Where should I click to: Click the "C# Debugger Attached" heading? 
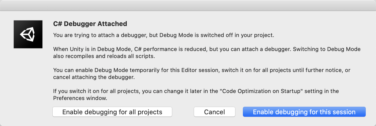(90, 24)
